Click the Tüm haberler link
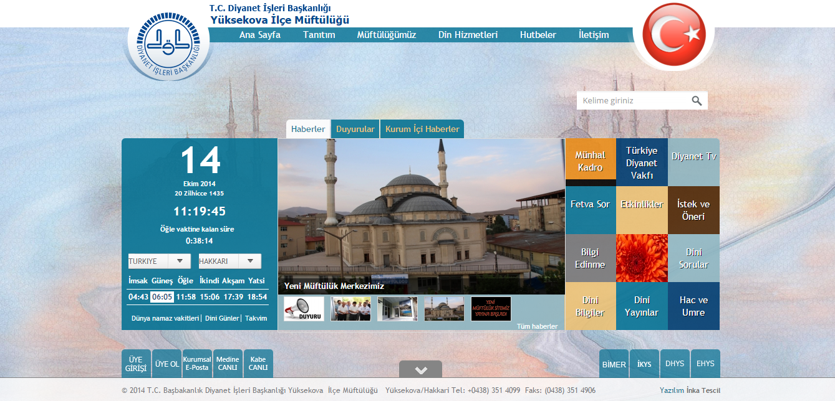The image size is (835, 401). click(x=537, y=326)
